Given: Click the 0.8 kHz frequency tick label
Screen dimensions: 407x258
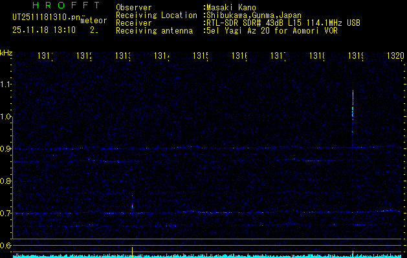Looking at the screenshot, I should [x=6, y=181].
